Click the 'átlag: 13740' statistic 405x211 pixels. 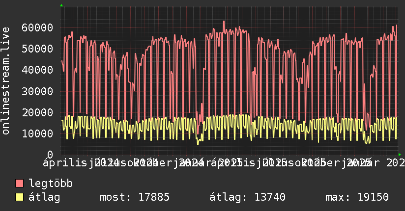pos(247,197)
